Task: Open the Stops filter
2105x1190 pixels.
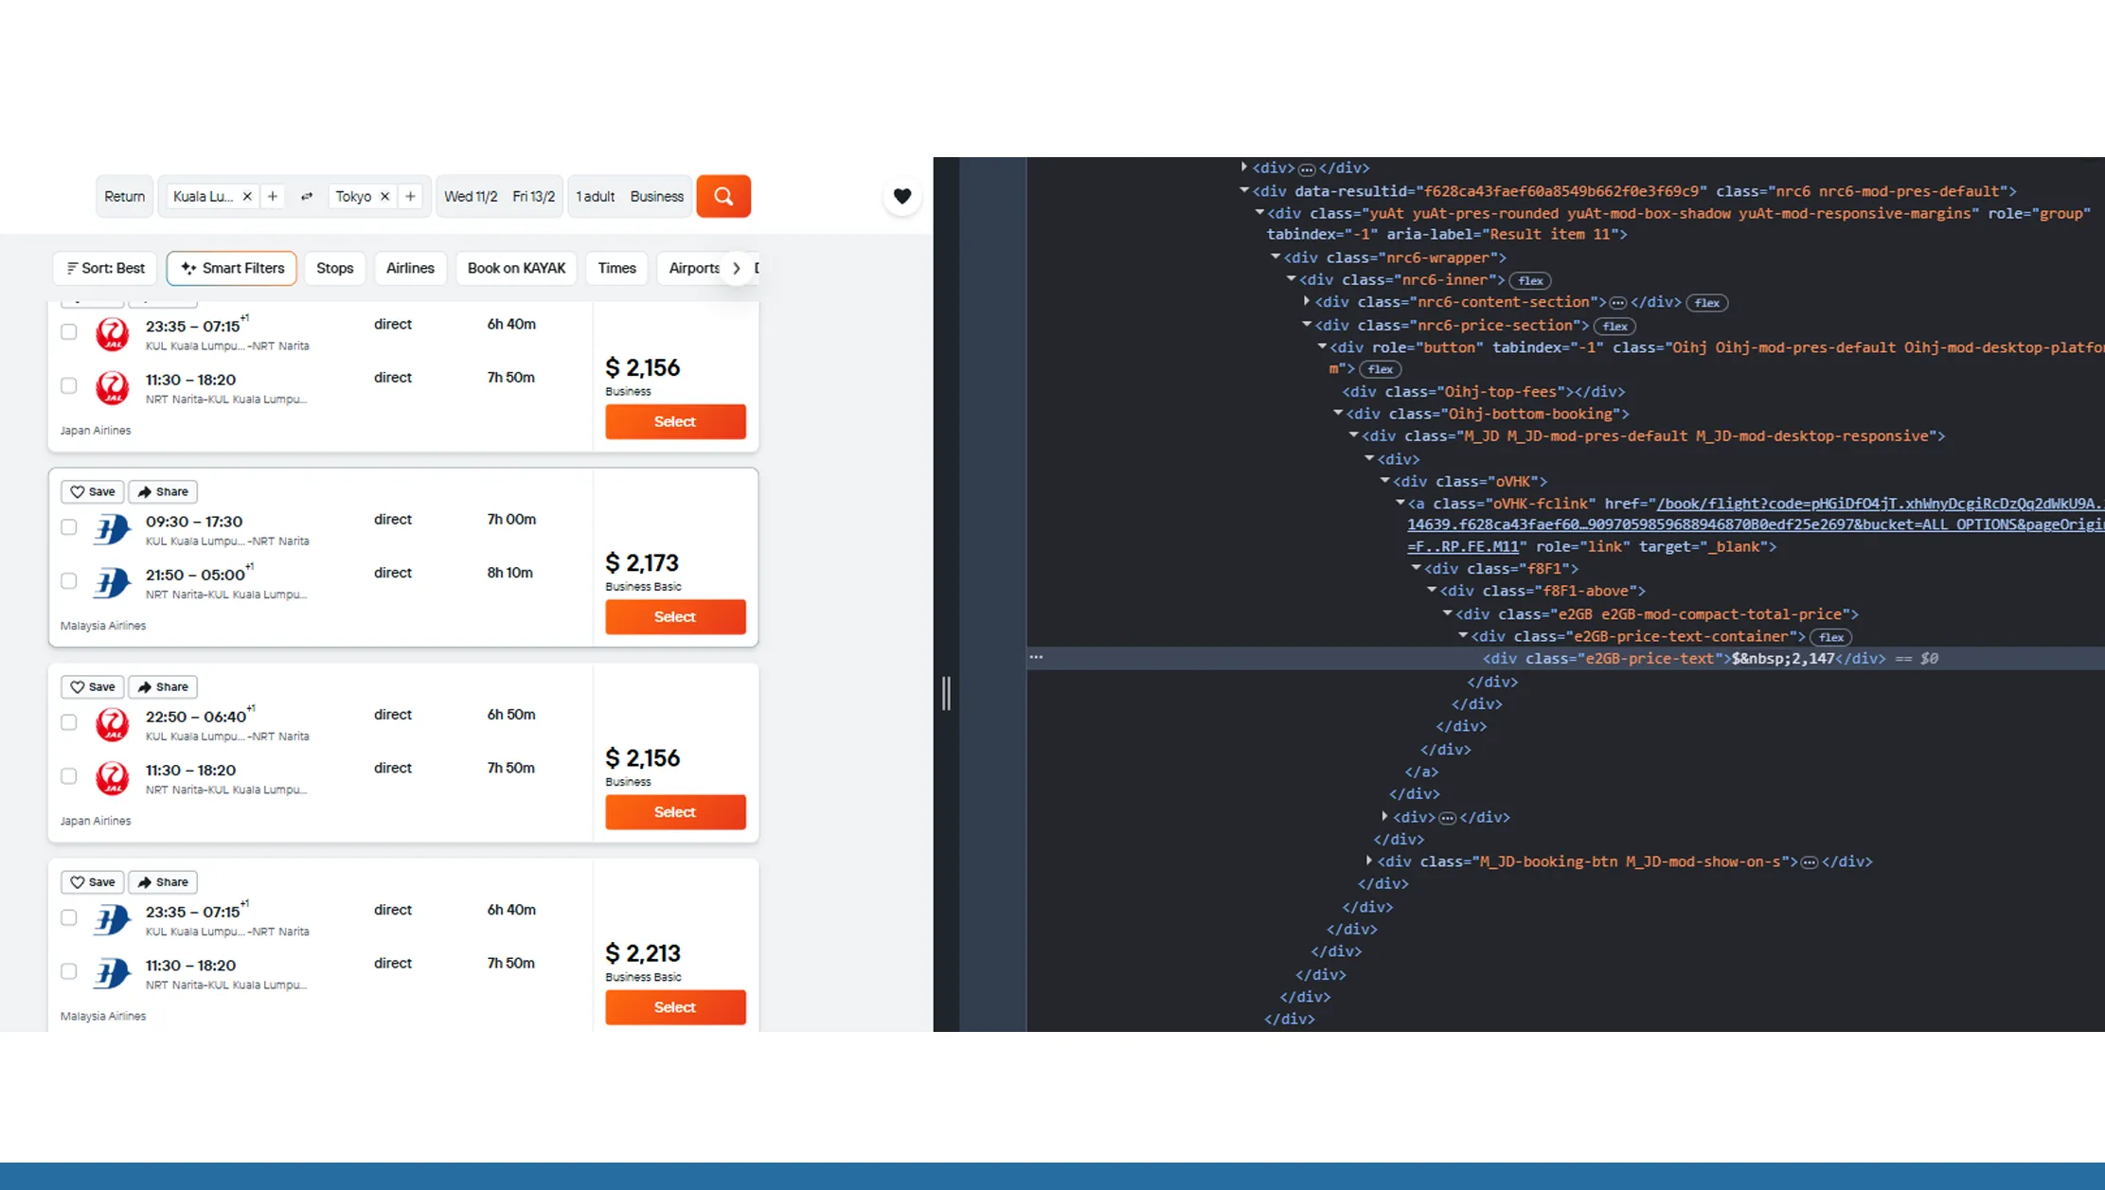Action: 334,268
